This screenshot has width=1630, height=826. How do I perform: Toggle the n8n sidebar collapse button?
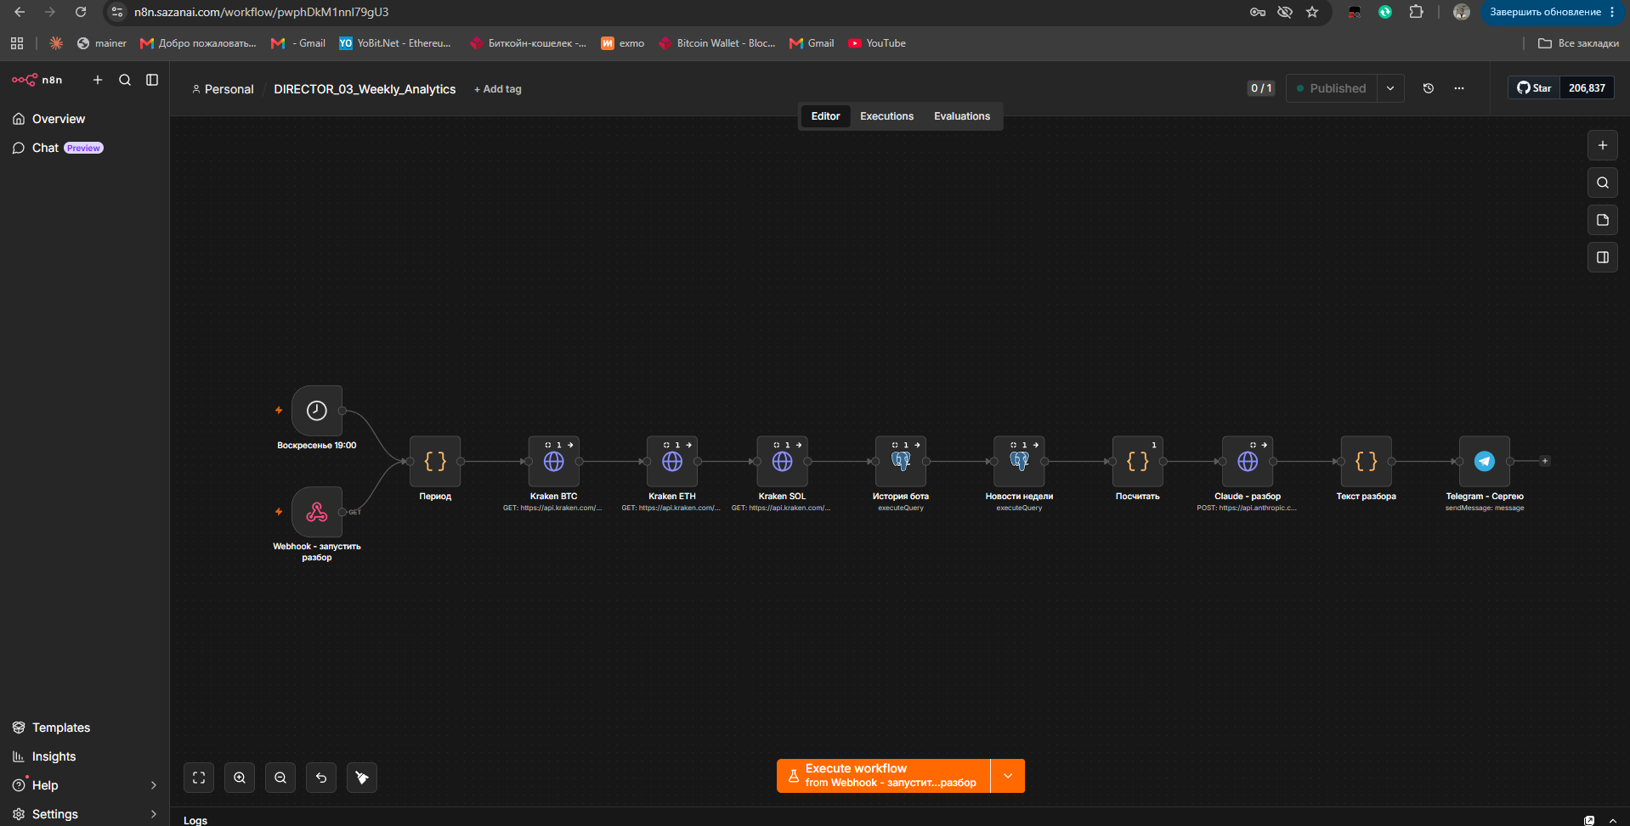pos(152,80)
